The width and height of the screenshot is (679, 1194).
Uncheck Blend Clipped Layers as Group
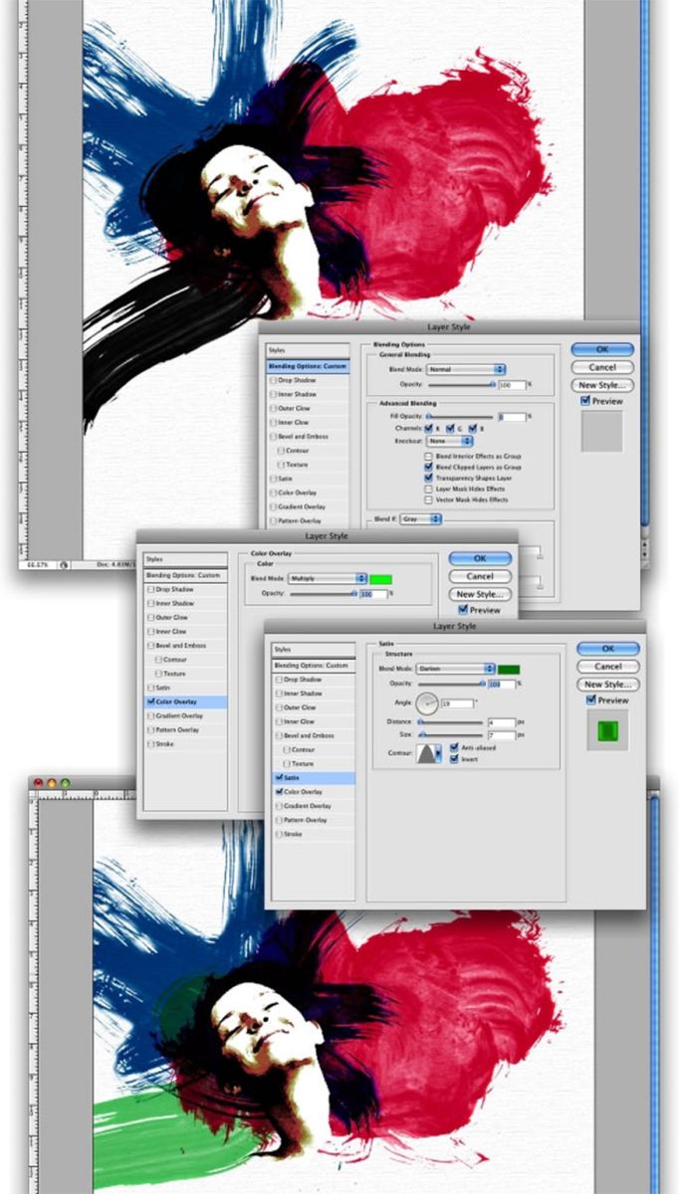429,467
